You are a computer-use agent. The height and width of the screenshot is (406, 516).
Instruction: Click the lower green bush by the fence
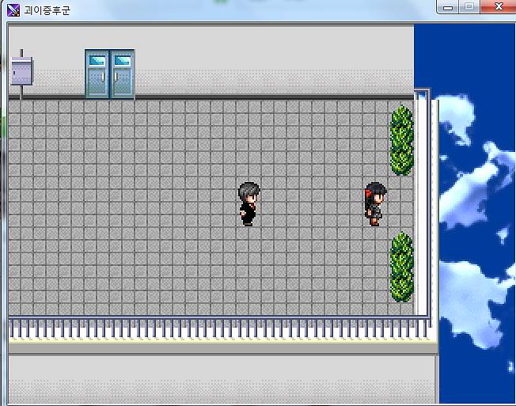[x=401, y=267]
